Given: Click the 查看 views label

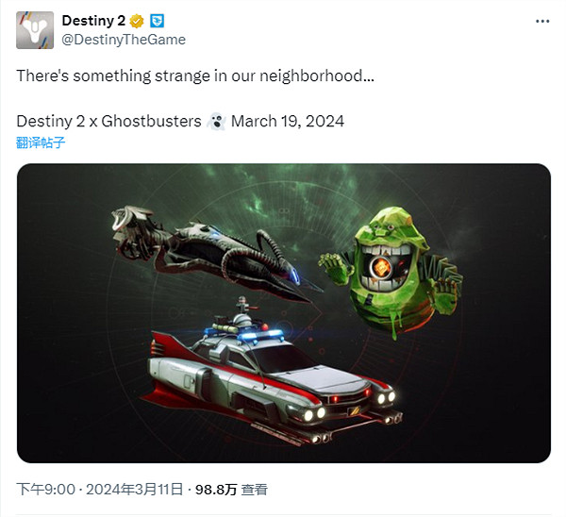Looking at the screenshot, I should (254, 490).
